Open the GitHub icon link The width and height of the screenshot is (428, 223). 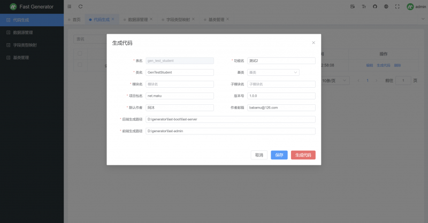click(375, 6)
